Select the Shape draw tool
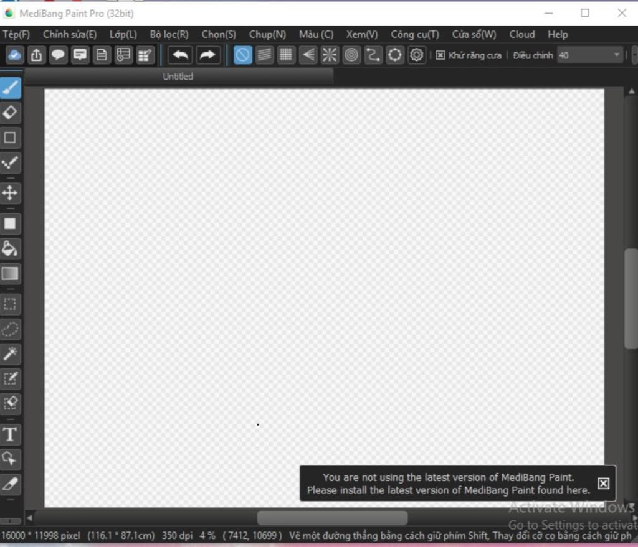 click(10, 138)
